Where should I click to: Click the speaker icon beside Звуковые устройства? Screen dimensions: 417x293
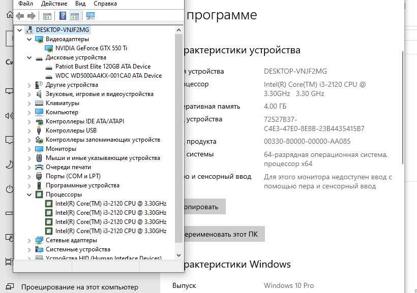coord(39,94)
